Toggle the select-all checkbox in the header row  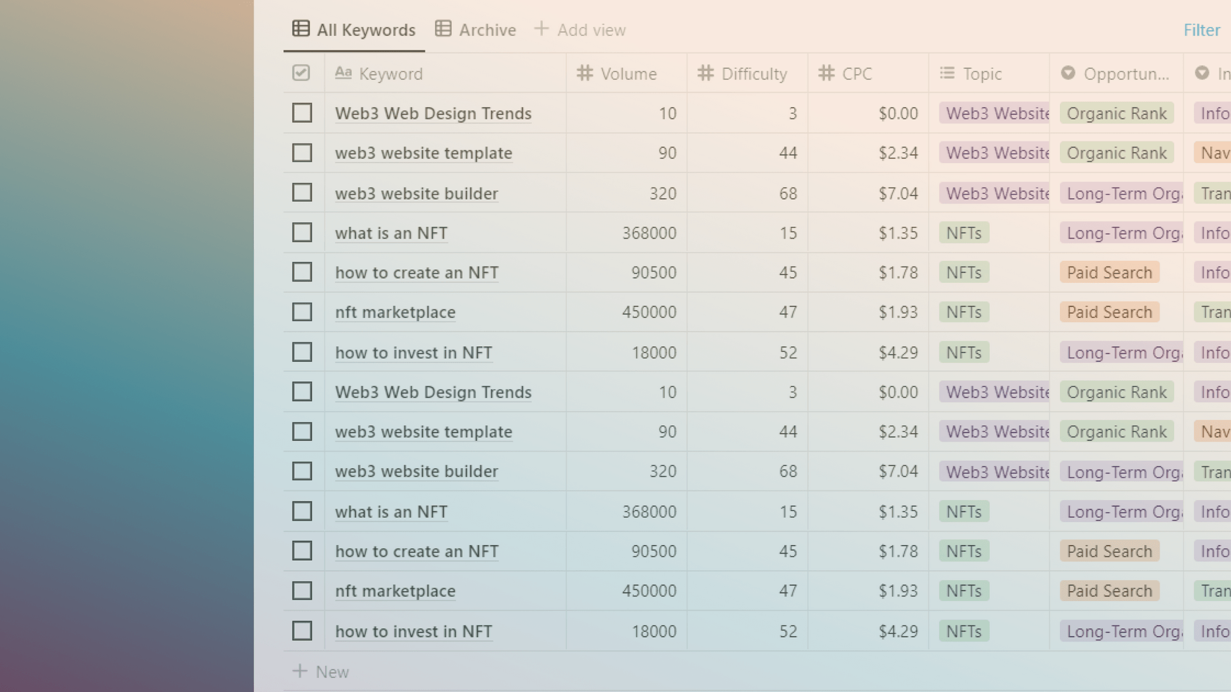302,73
